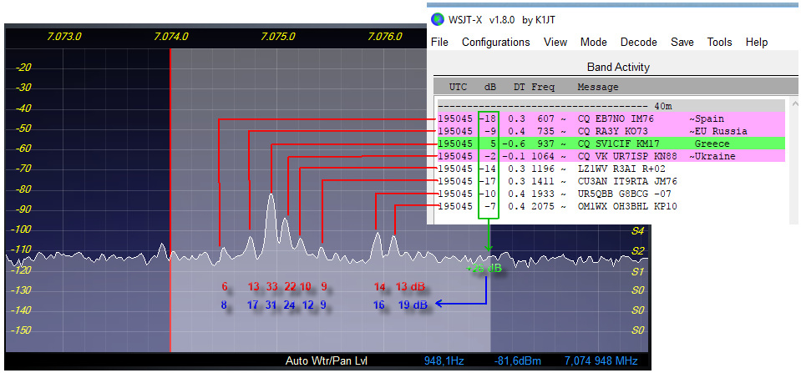
Task: Open the File menu
Action: (439, 42)
